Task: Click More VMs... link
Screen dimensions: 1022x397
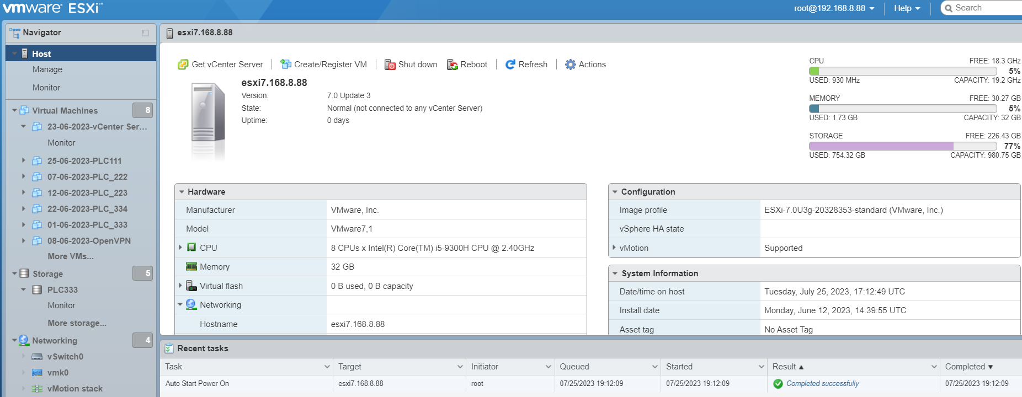Action: (x=71, y=256)
